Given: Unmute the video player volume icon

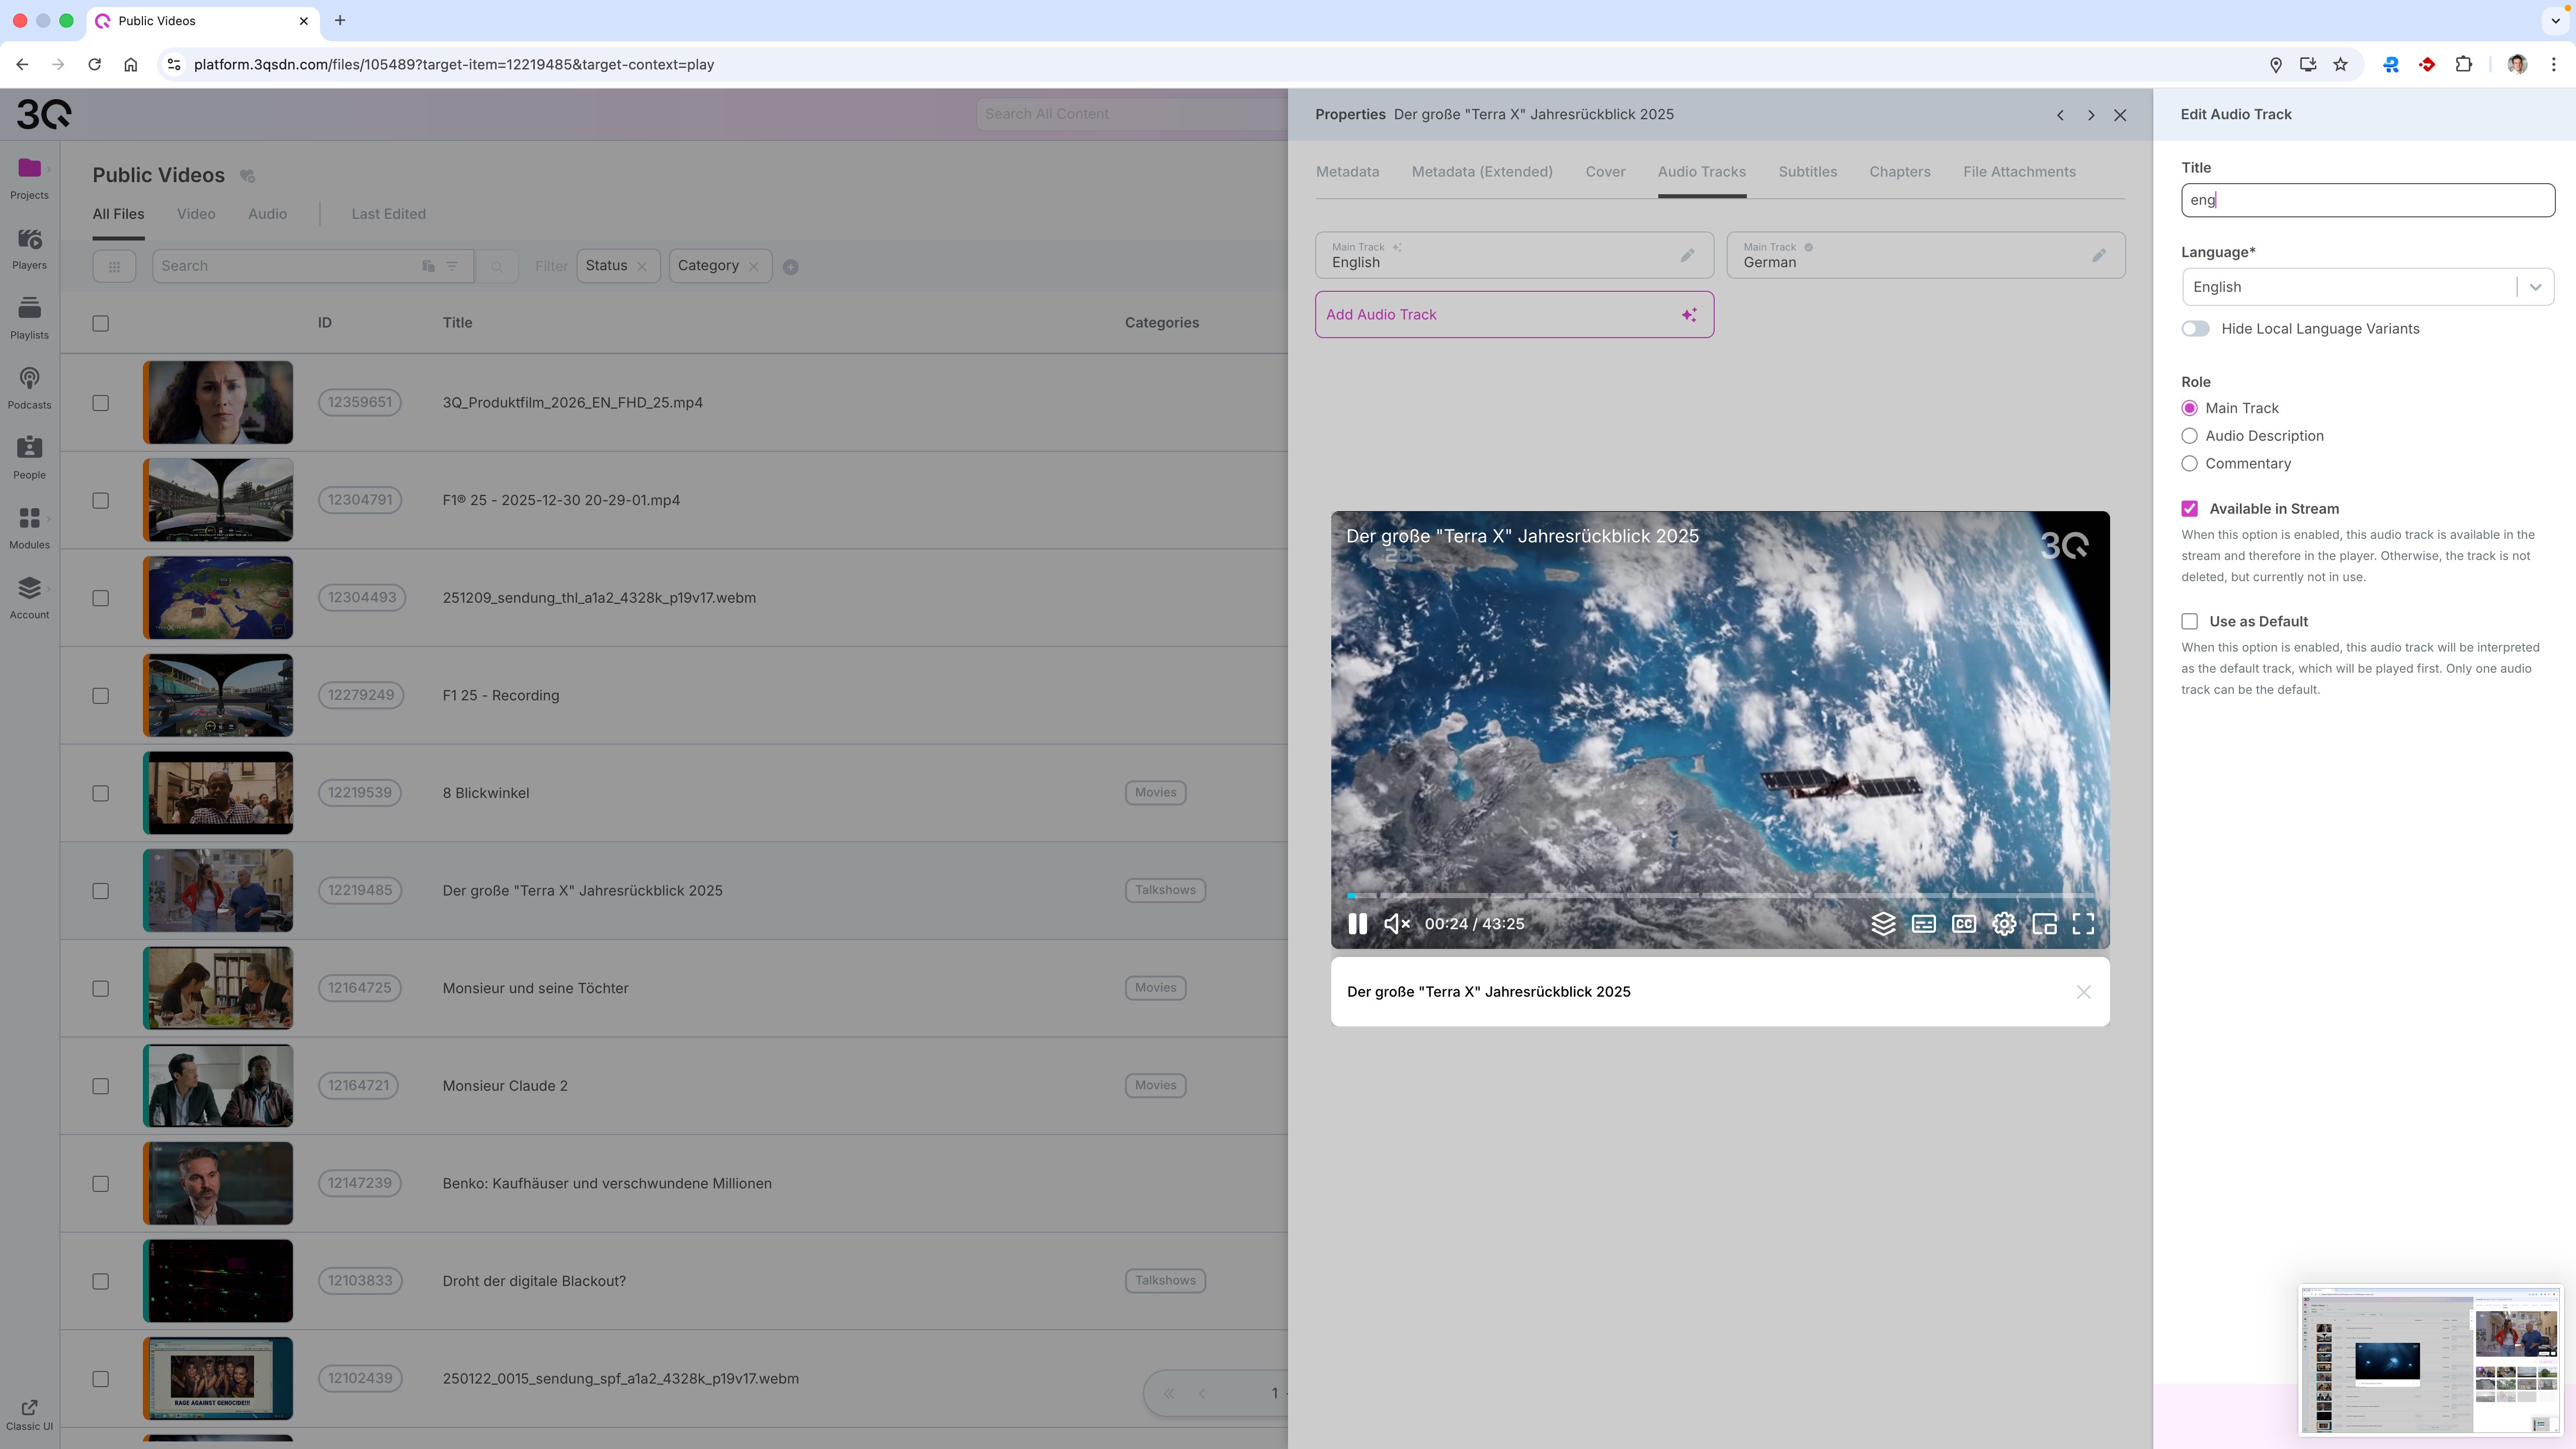Looking at the screenshot, I should pyautogui.click(x=1396, y=924).
